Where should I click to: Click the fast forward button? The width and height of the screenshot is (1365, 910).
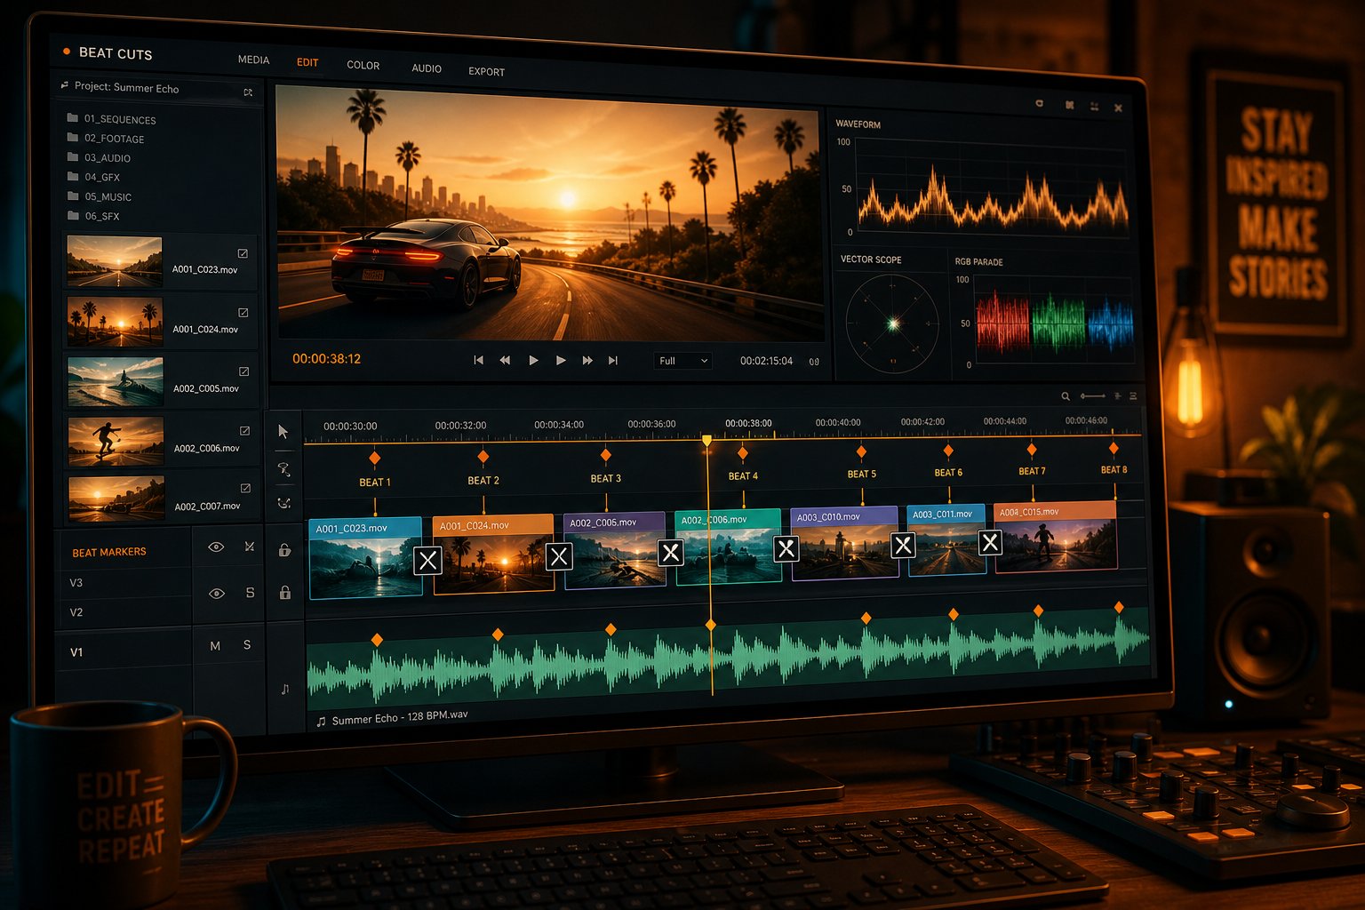click(587, 360)
